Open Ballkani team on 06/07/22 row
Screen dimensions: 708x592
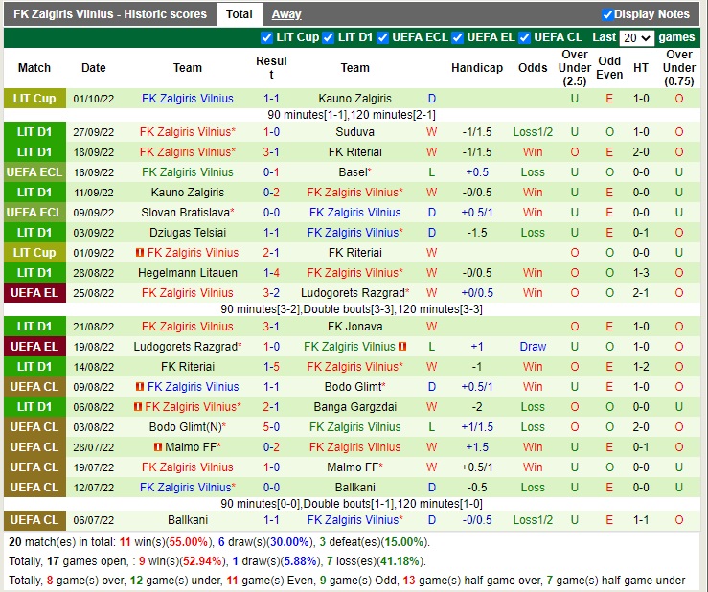coord(188,520)
